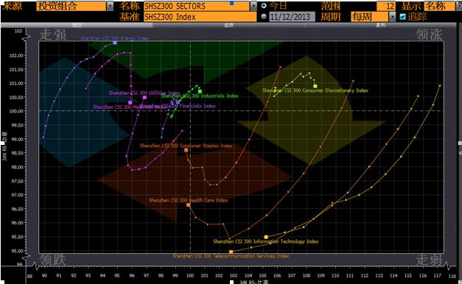Switch to the first tab below the toolbar
462x284 pixels.
77,25
